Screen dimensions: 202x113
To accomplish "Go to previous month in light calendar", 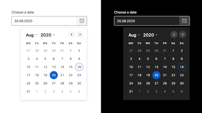I will (x=71, y=34).
